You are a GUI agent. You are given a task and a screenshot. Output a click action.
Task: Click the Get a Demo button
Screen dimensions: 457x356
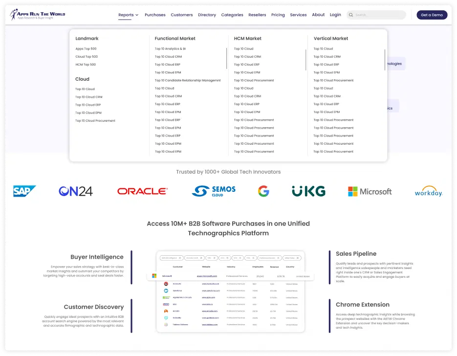(x=432, y=15)
